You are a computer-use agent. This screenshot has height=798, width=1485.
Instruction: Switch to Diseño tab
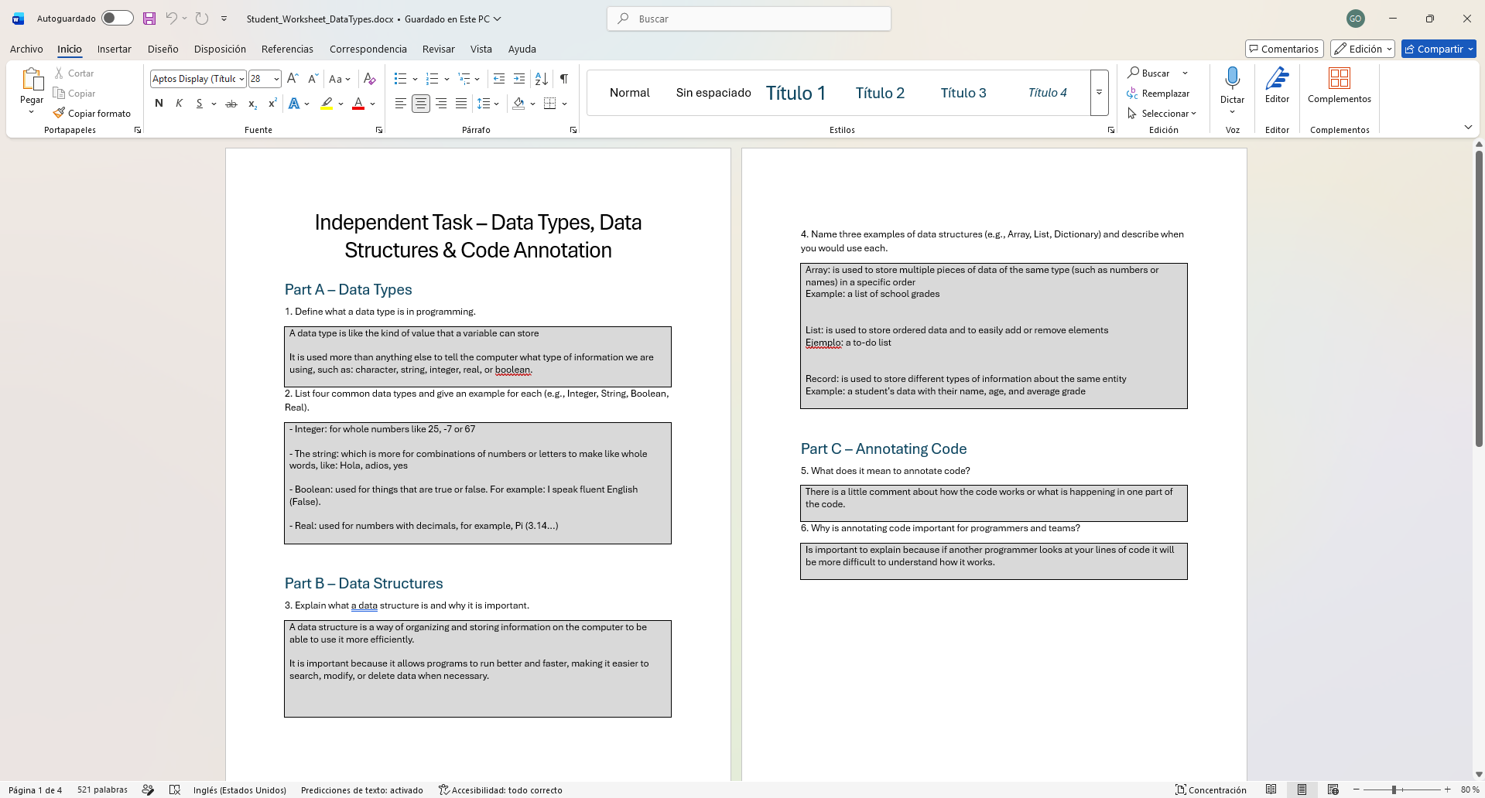pos(163,49)
